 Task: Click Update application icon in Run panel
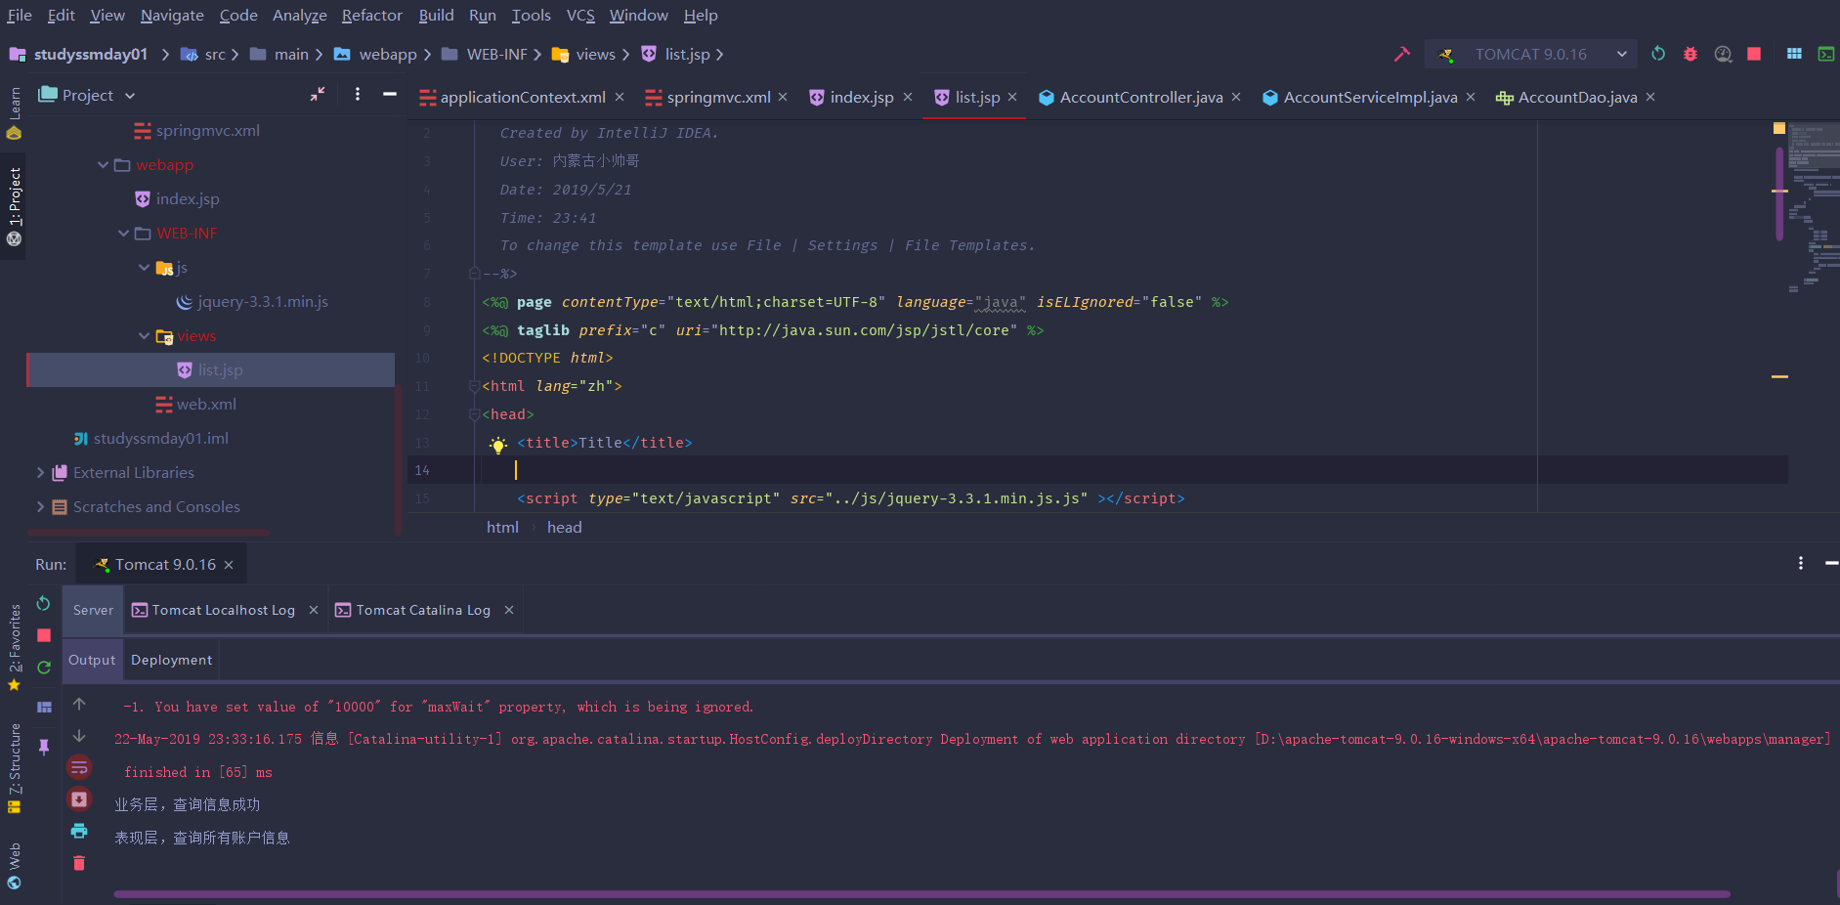coord(44,668)
